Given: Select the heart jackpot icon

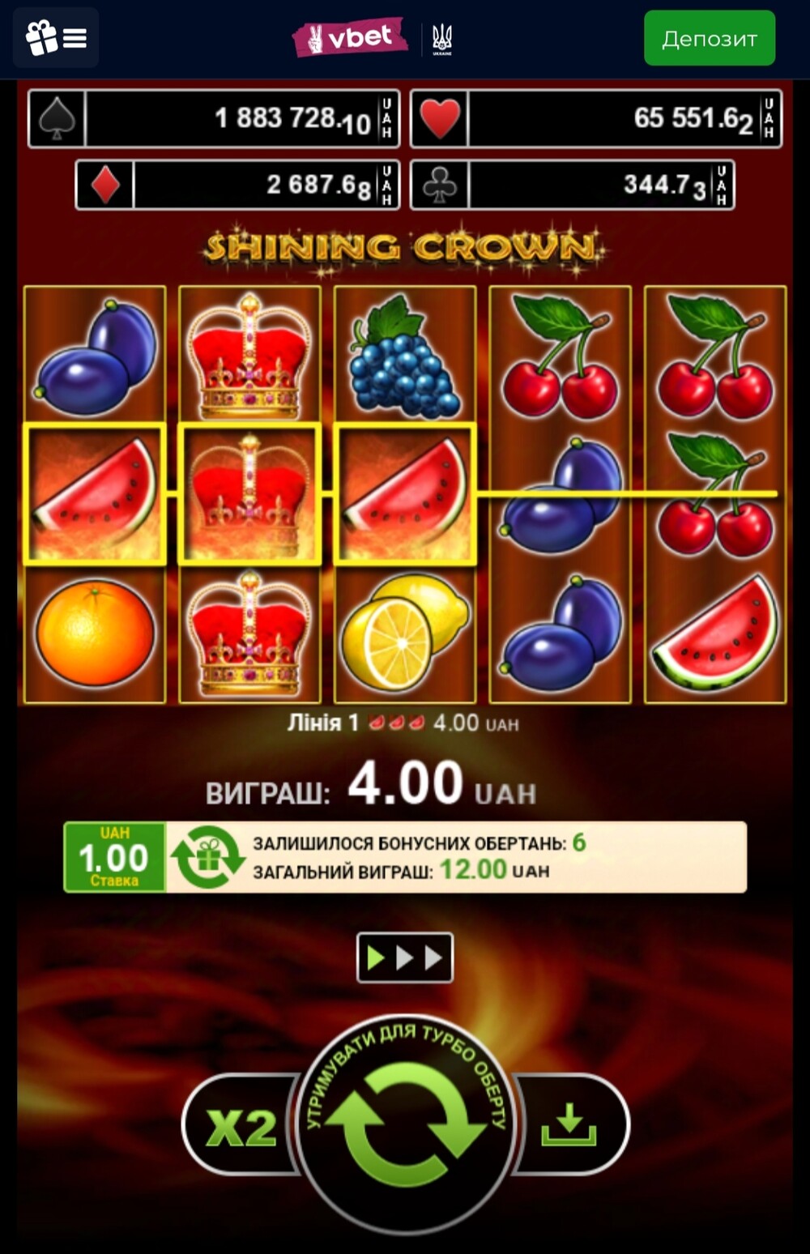Looking at the screenshot, I should point(440,118).
